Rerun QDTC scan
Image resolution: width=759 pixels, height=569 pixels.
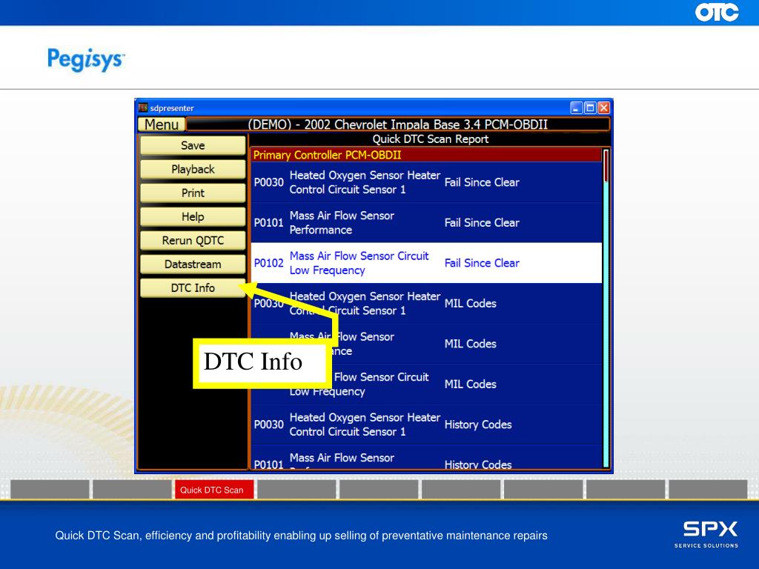point(193,240)
